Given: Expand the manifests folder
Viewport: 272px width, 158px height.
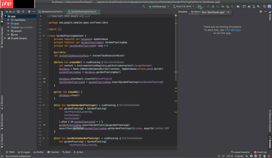Looking at the screenshot, I should pyautogui.click(x=8, y=20).
